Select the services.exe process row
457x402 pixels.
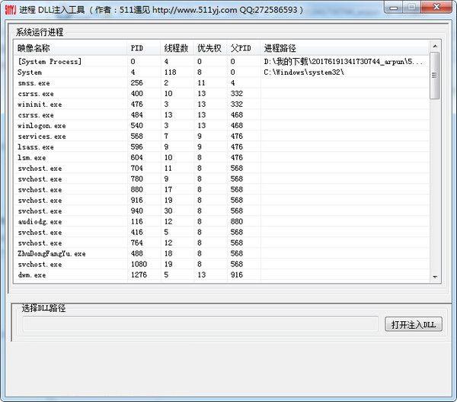click(x=42, y=136)
